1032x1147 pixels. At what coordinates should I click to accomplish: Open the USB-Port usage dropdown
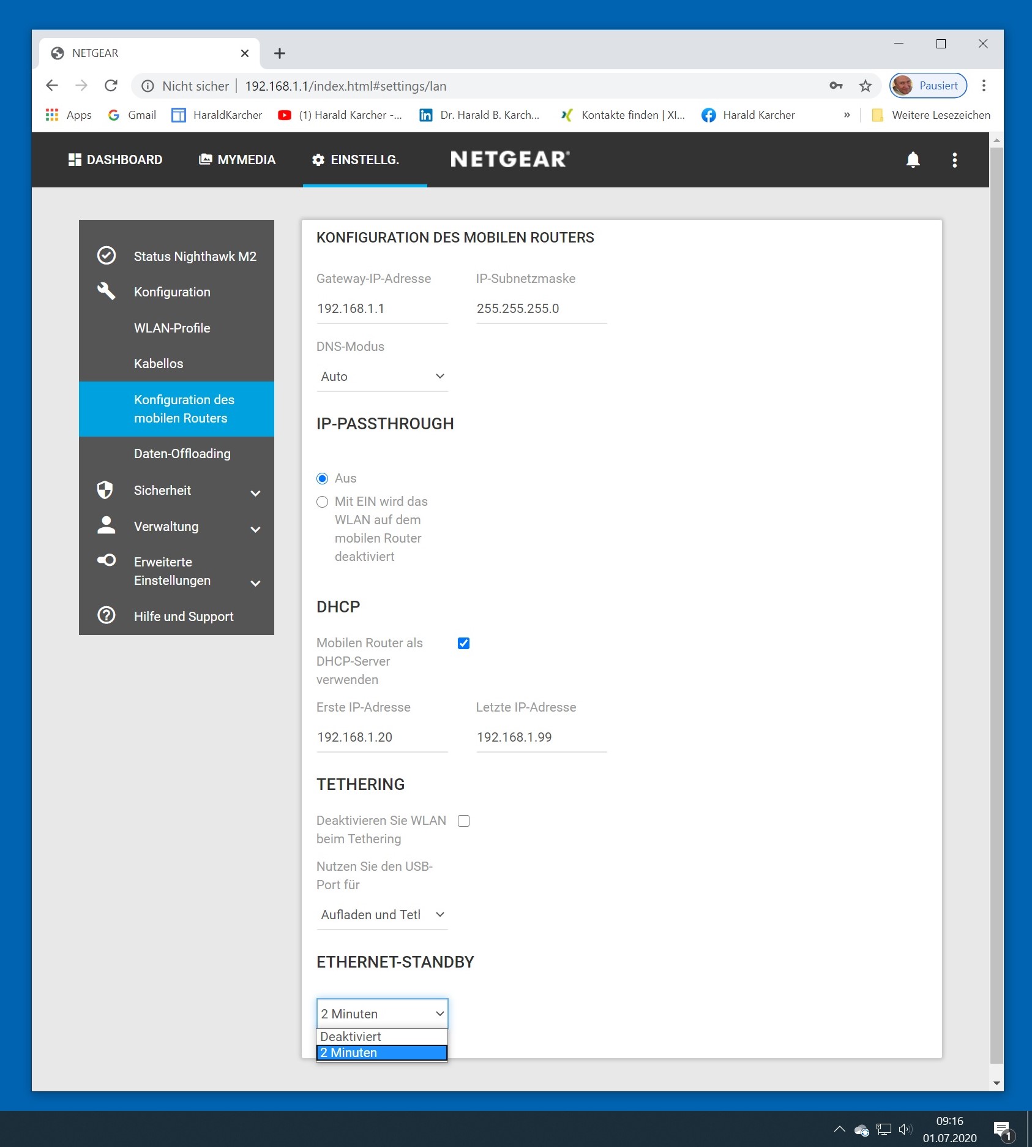pos(382,915)
